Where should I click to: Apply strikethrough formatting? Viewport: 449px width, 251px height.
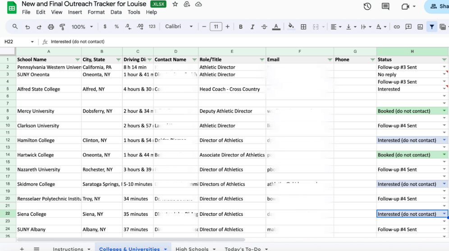pos(264,27)
